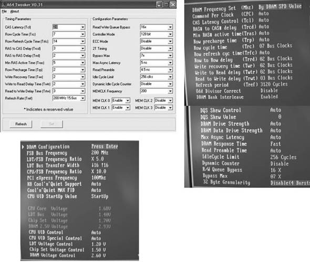Open the About menu in A64 Tweaker
The height and width of the screenshot is (262, 310).
[14, 12]
